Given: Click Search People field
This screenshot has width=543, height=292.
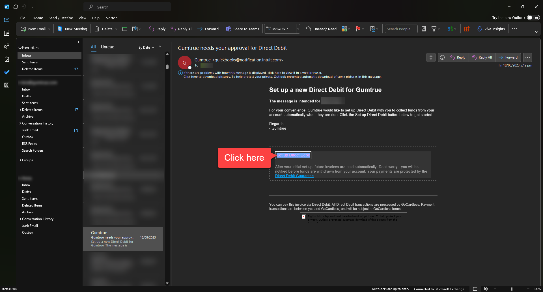Looking at the screenshot, I should coord(401,29).
